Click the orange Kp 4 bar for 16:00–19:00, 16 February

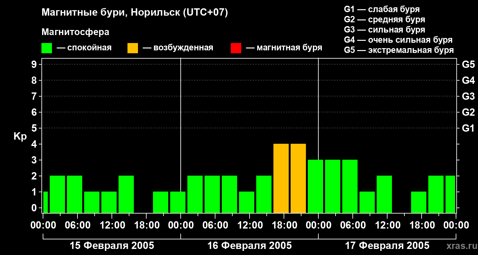click(x=281, y=178)
